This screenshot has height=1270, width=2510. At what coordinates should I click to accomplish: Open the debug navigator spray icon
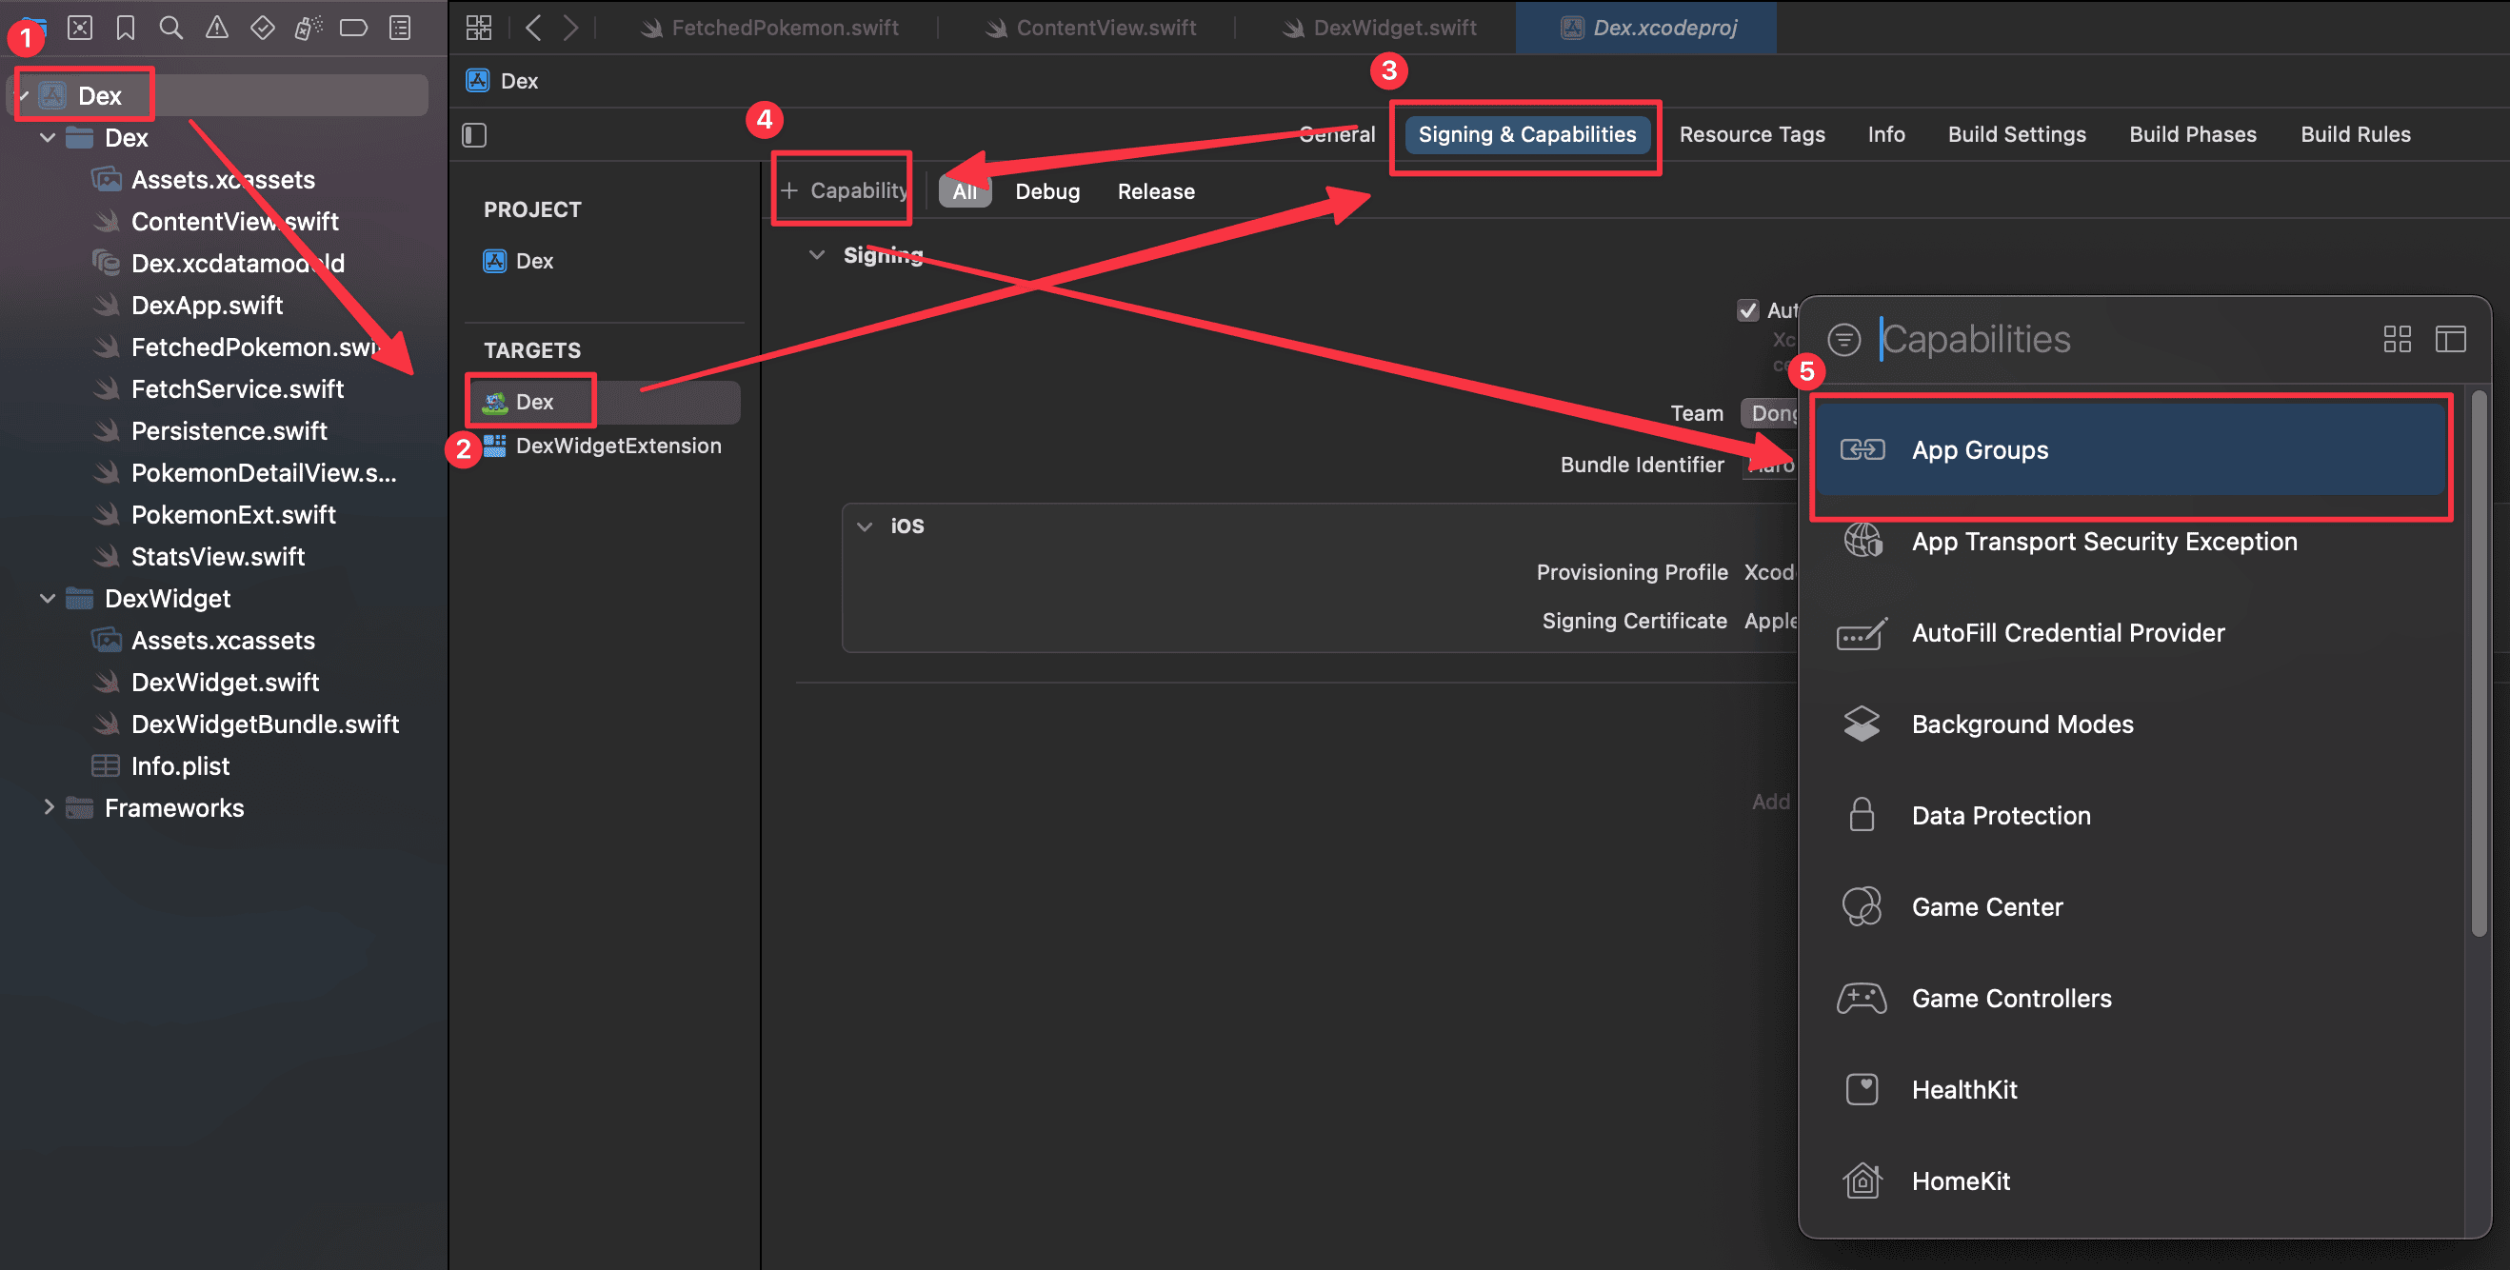(x=308, y=28)
